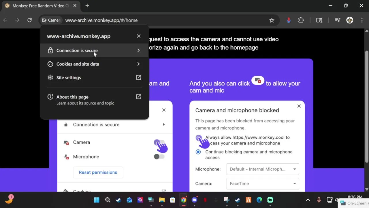The width and height of the screenshot is (369, 208).
Task: Open yellow File Explorer folder in taskbar
Action: pos(162,200)
